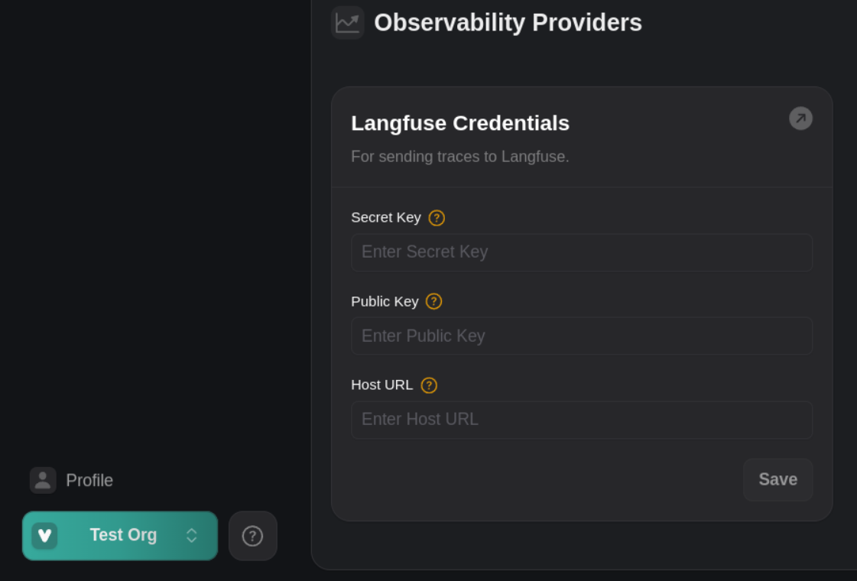The width and height of the screenshot is (857, 581).
Task: Click the Public Key help icon
Action: 433,301
